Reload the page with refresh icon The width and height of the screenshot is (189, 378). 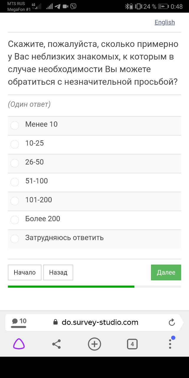[x=172, y=322]
